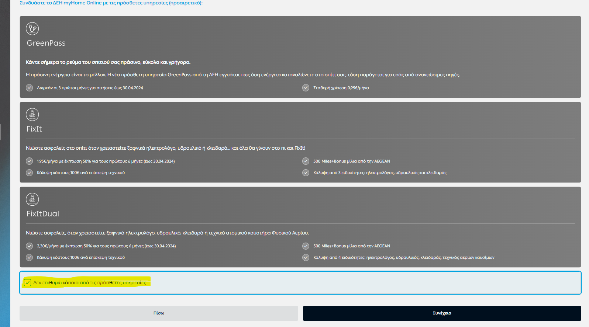Click the 'Συνέχεια' continue button
The height and width of the screenshot is (327, 589).
tap(442, 313)
